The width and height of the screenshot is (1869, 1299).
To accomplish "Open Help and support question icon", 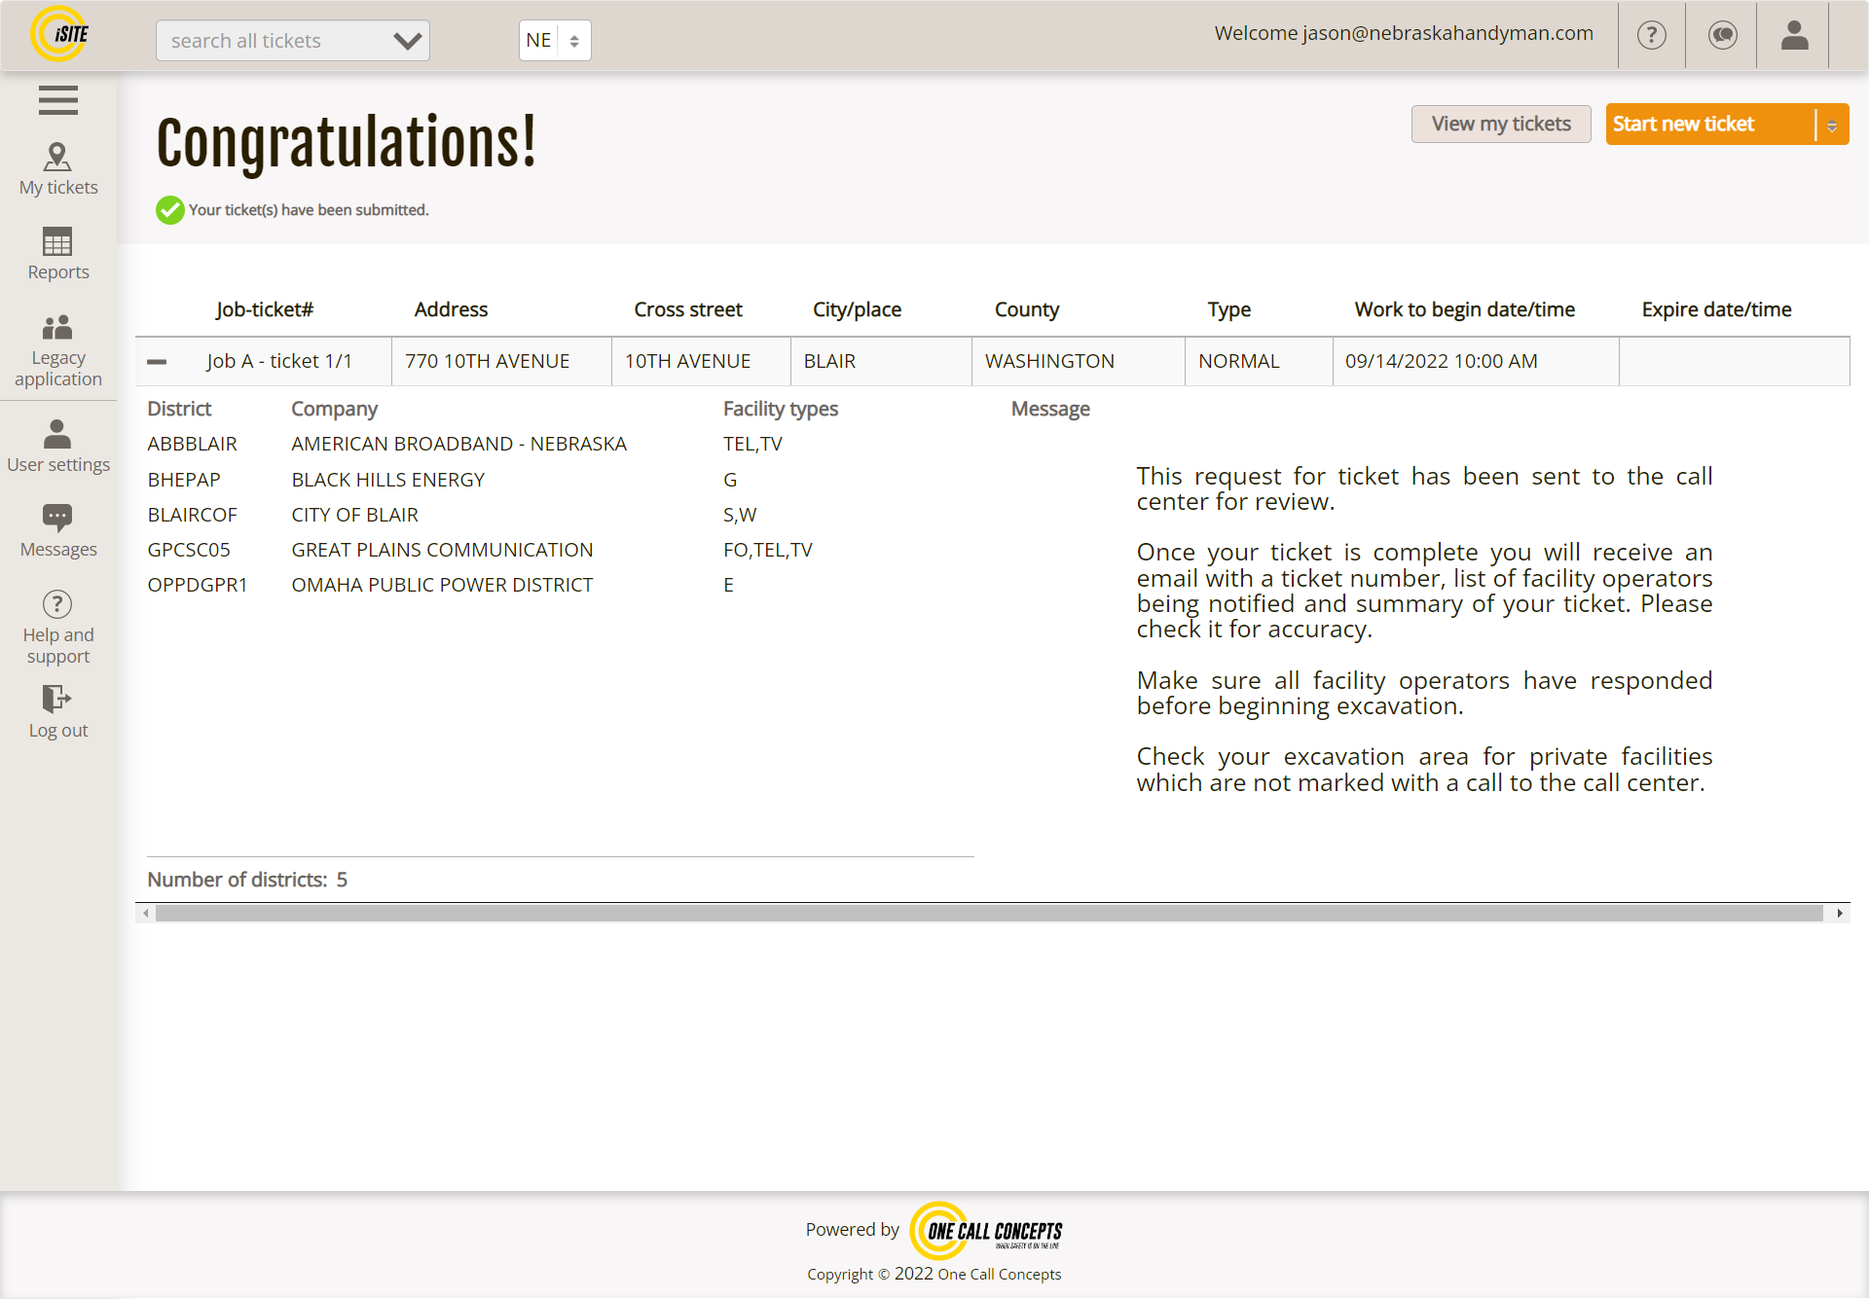I will pos(57,604).
